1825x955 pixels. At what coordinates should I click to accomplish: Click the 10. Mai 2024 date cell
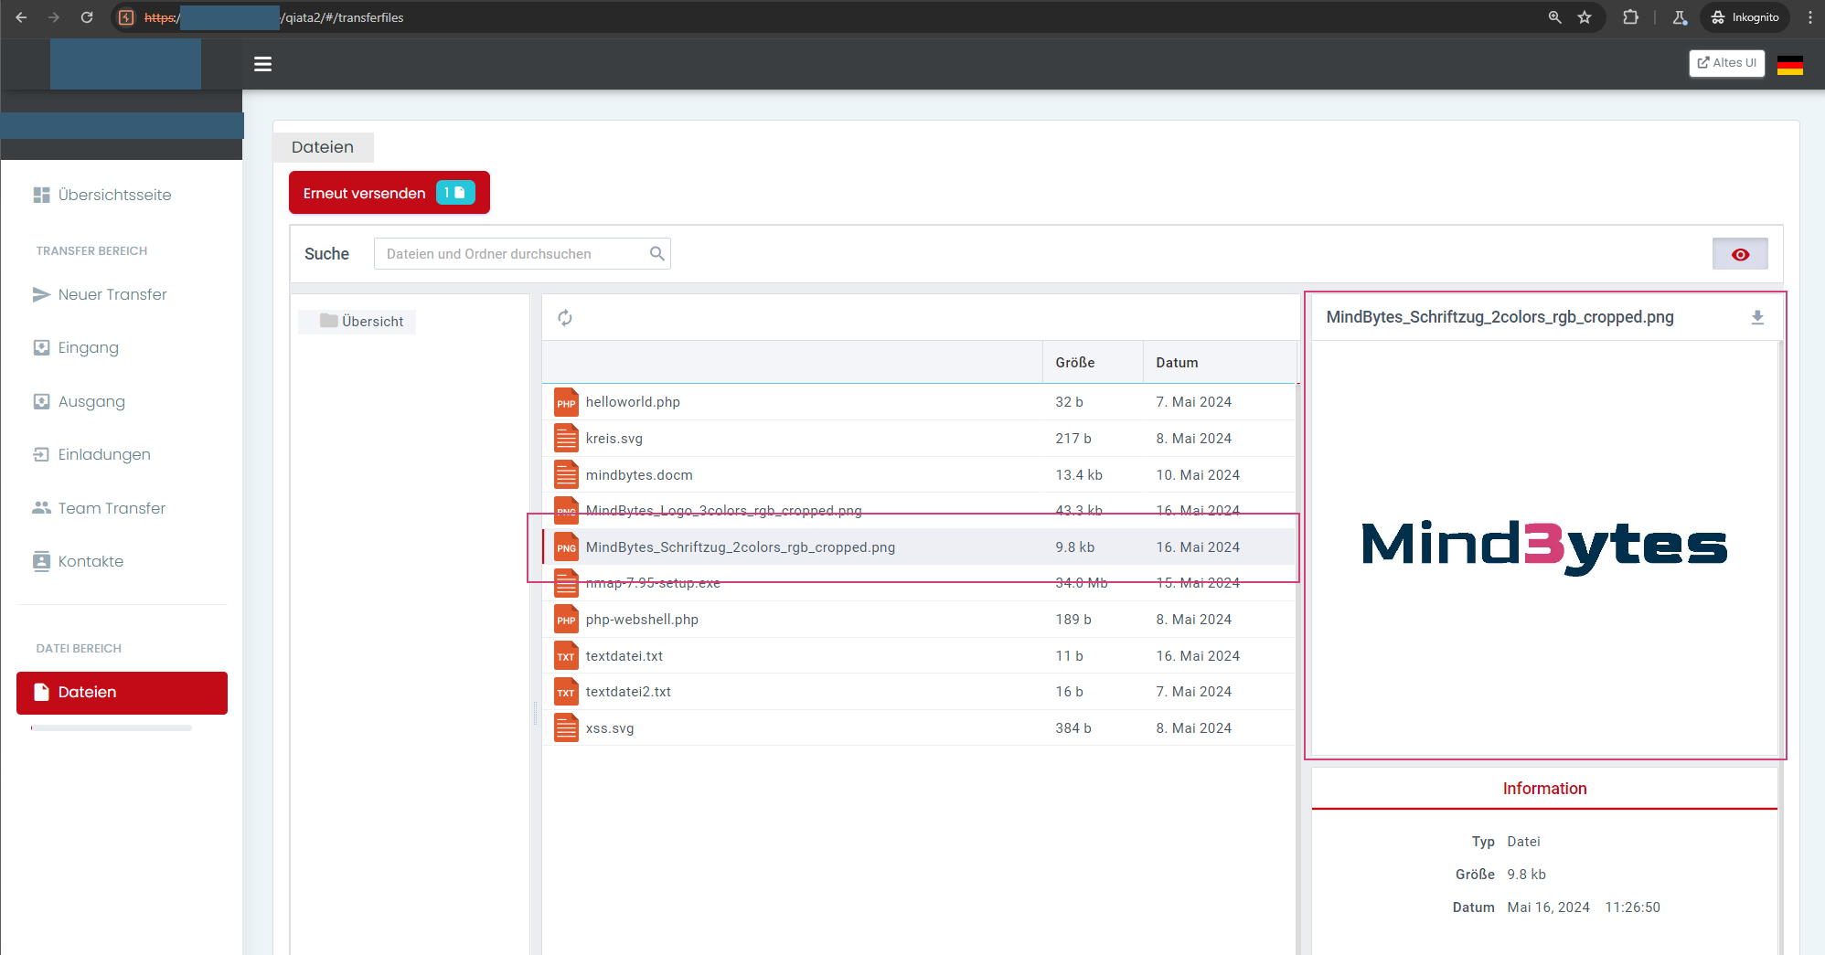point(1198,475)
